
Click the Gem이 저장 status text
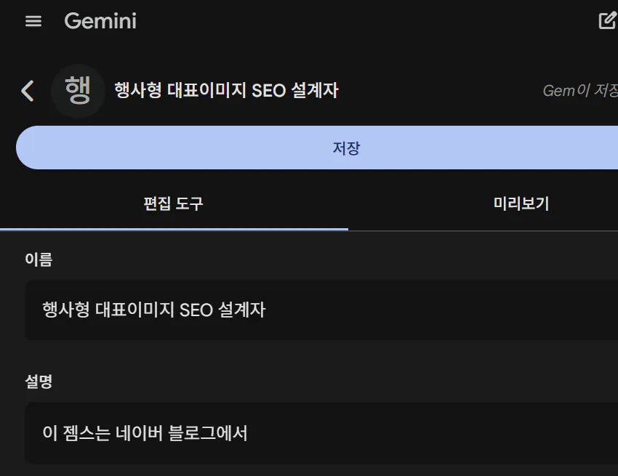point(581,91)
